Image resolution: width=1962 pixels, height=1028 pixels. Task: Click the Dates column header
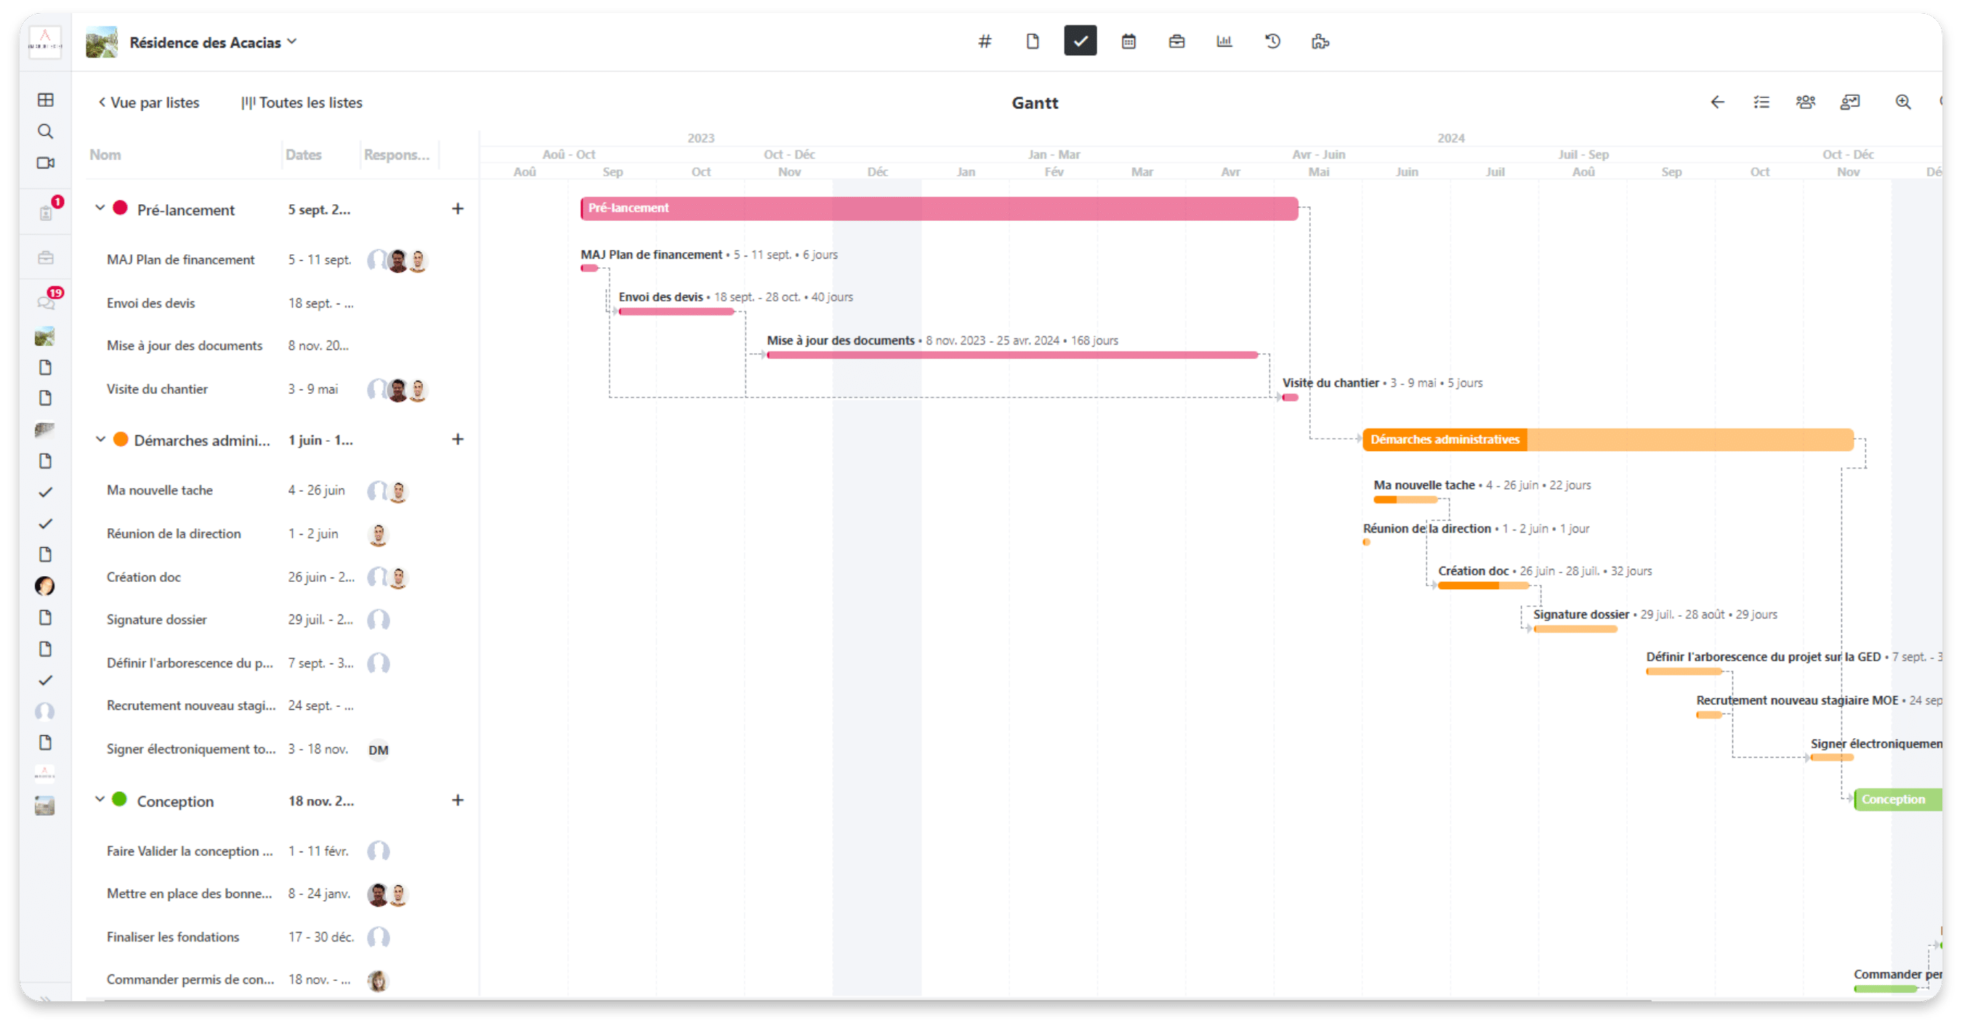click(303, 155)
